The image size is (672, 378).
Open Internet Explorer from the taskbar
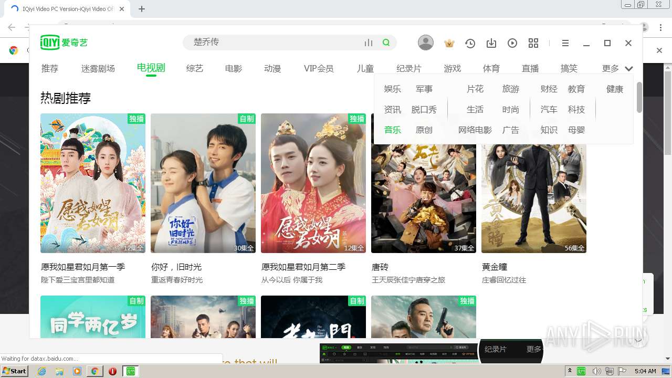[x=42, y=371]
